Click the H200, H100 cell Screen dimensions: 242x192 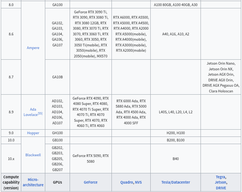click(x=176, y=133)
